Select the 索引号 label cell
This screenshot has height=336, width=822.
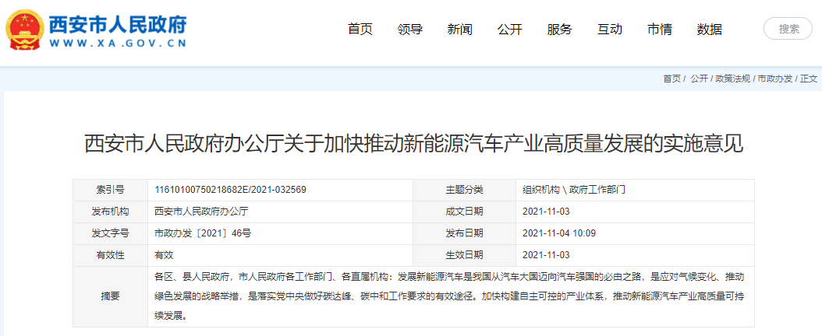pyautogui.click(x=110, y=191)
